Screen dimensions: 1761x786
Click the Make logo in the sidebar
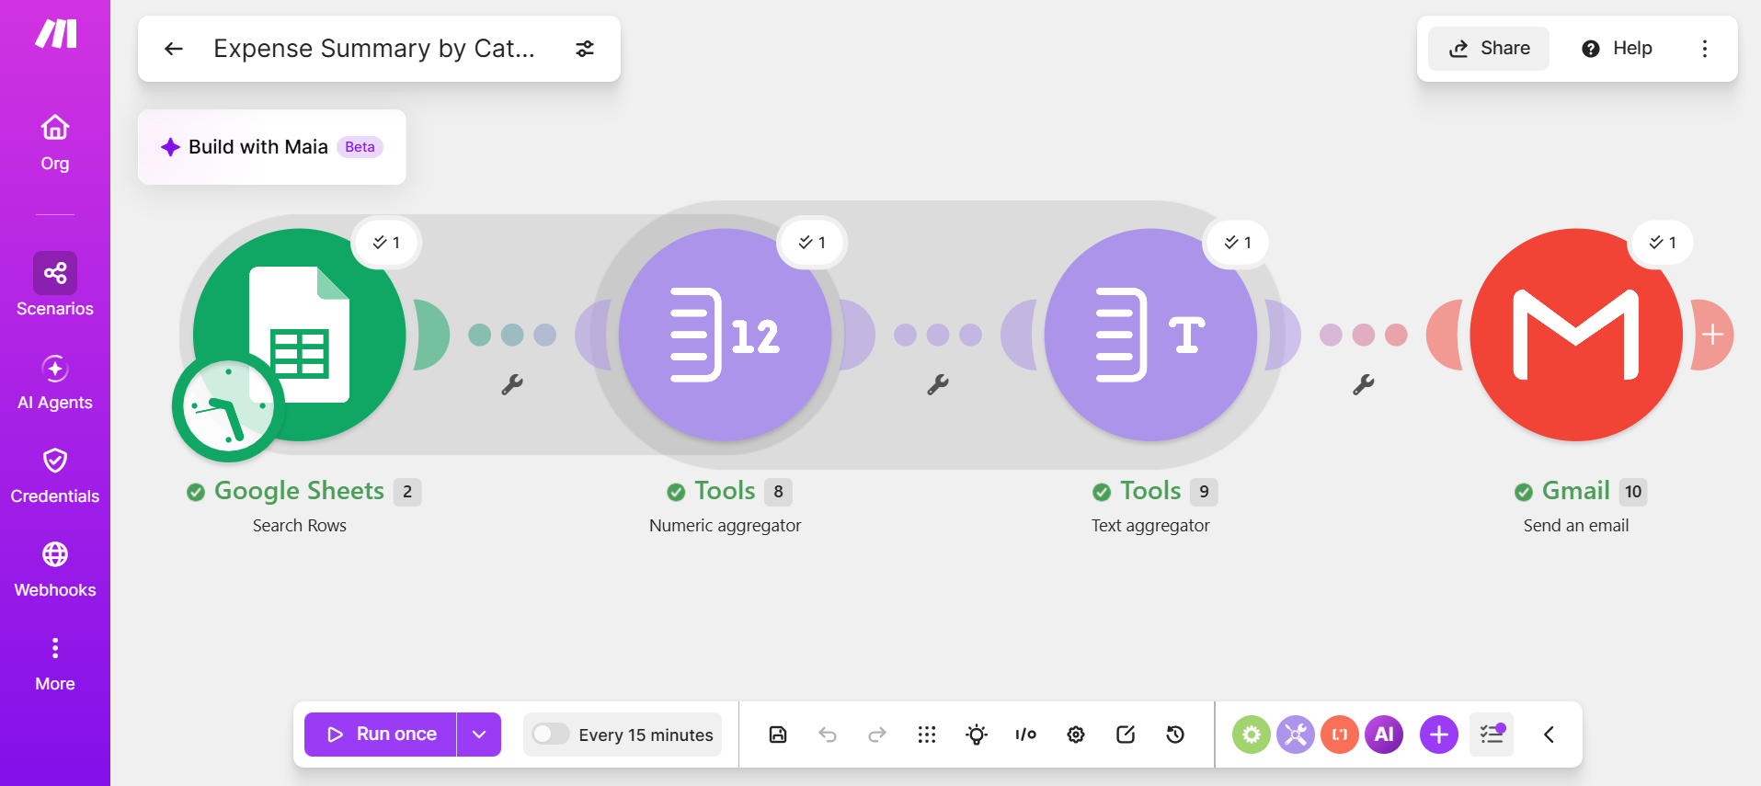[55, 34]
